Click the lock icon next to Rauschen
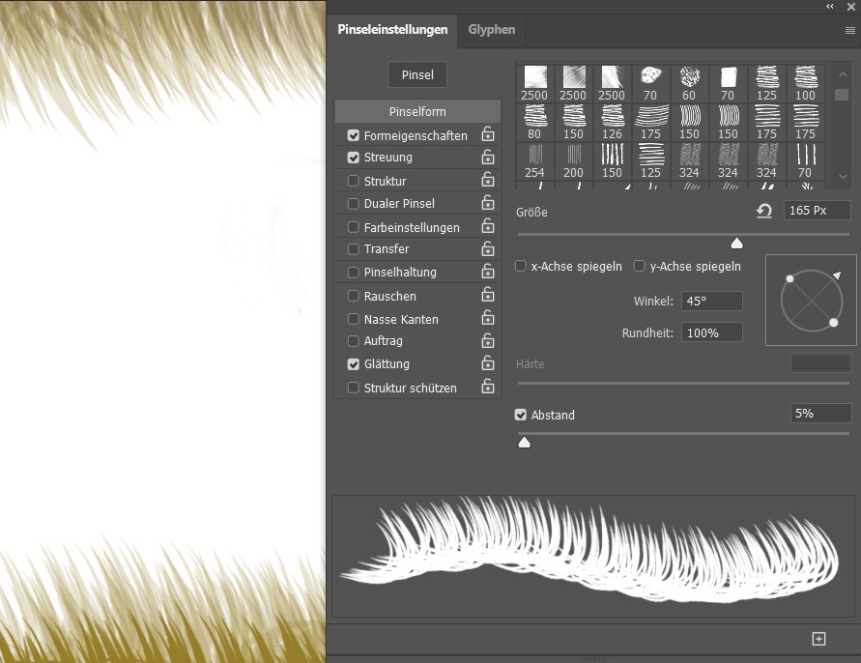This screenshot has height=663, width=861. (488, 297)
